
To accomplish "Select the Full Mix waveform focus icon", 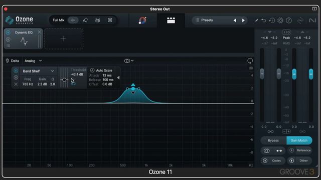I will pos(73,20).
